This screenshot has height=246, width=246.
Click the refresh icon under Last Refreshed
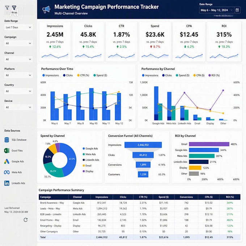pos(26,220)
